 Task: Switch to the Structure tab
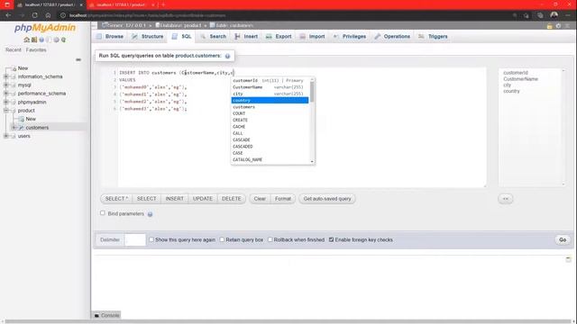(148, 36)
